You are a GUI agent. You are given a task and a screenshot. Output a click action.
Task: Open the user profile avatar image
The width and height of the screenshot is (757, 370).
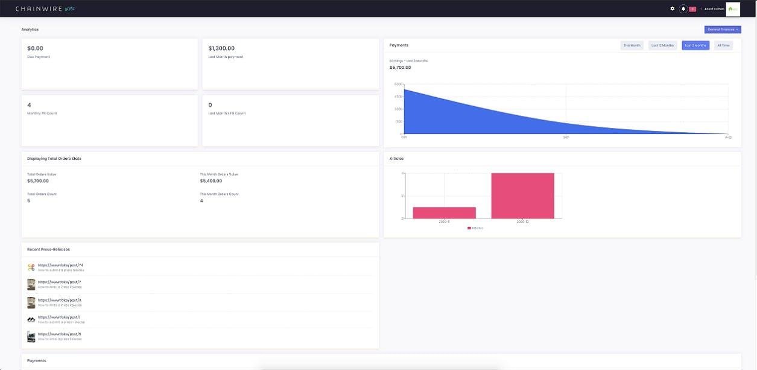(733, 8)
